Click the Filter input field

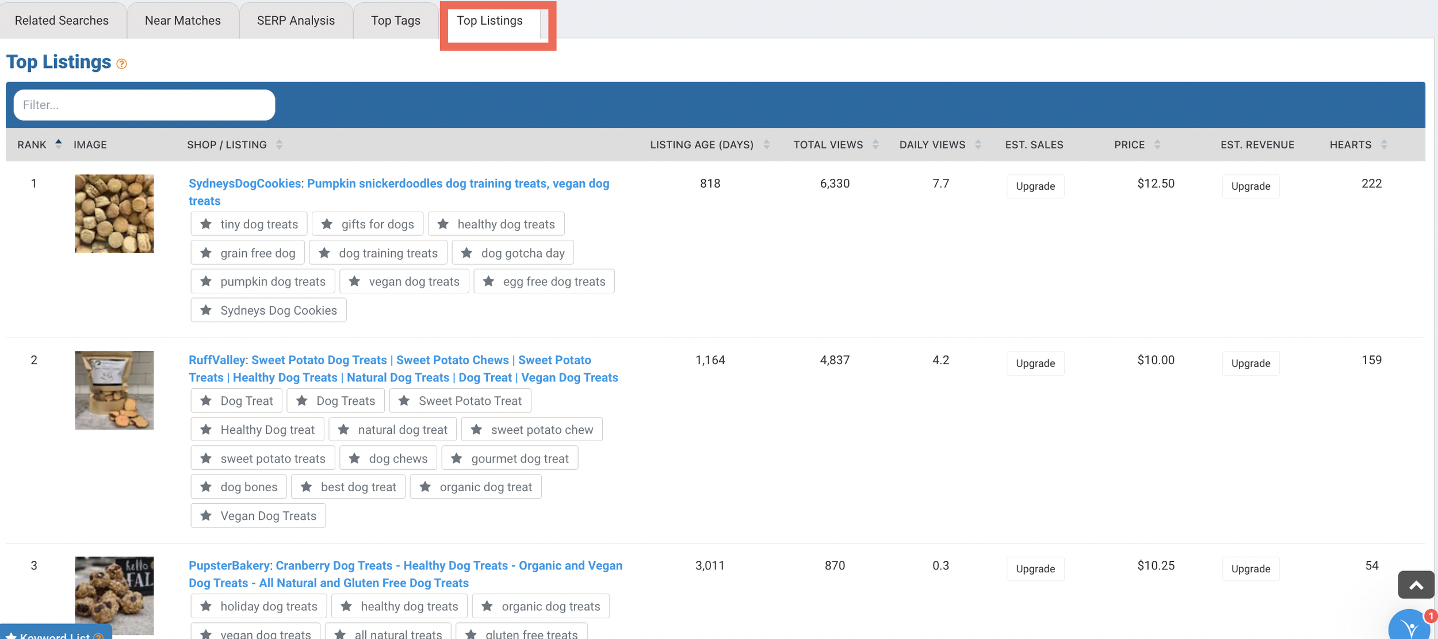click(144, 105)
